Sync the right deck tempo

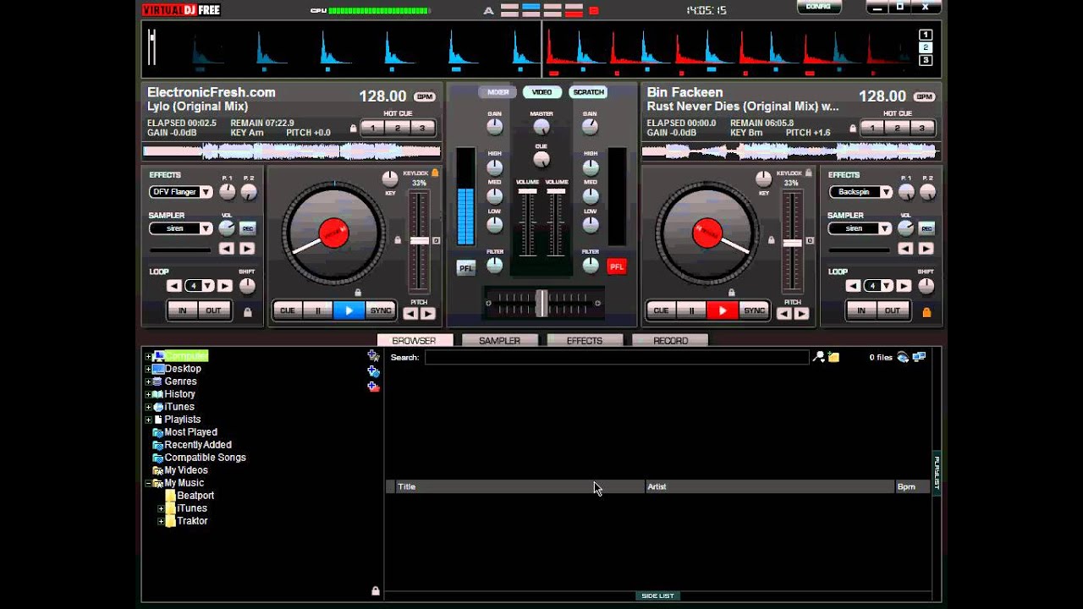click(754, 310)
